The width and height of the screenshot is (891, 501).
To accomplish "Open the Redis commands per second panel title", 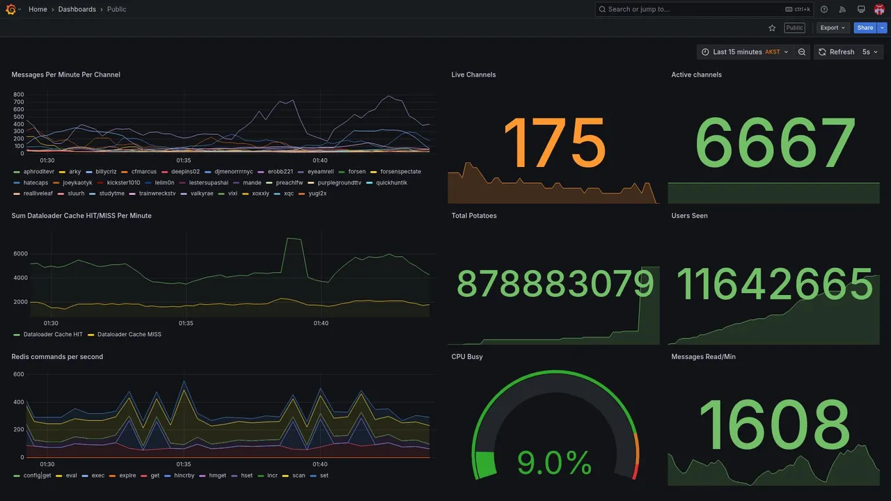I will (x=57, y=356).
